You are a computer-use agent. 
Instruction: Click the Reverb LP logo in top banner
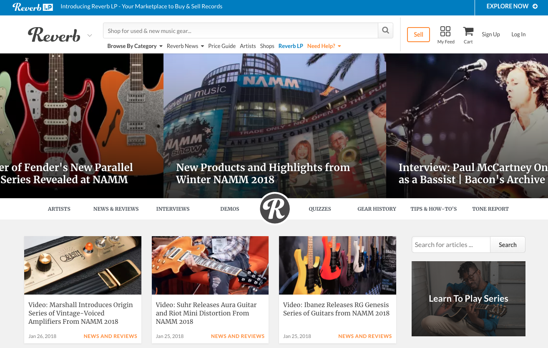pos(33,7)
